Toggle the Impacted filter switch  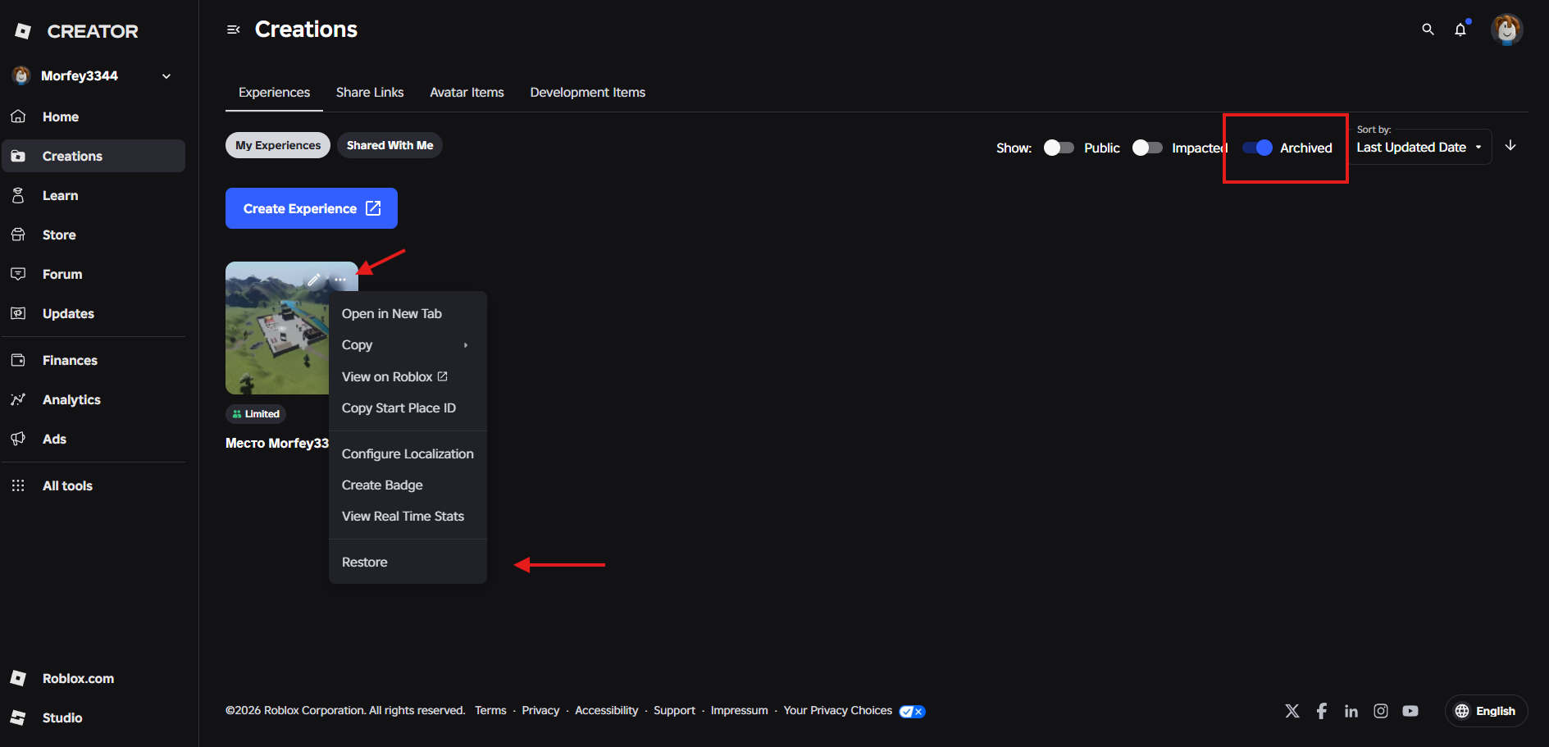tap(1147, 148)
